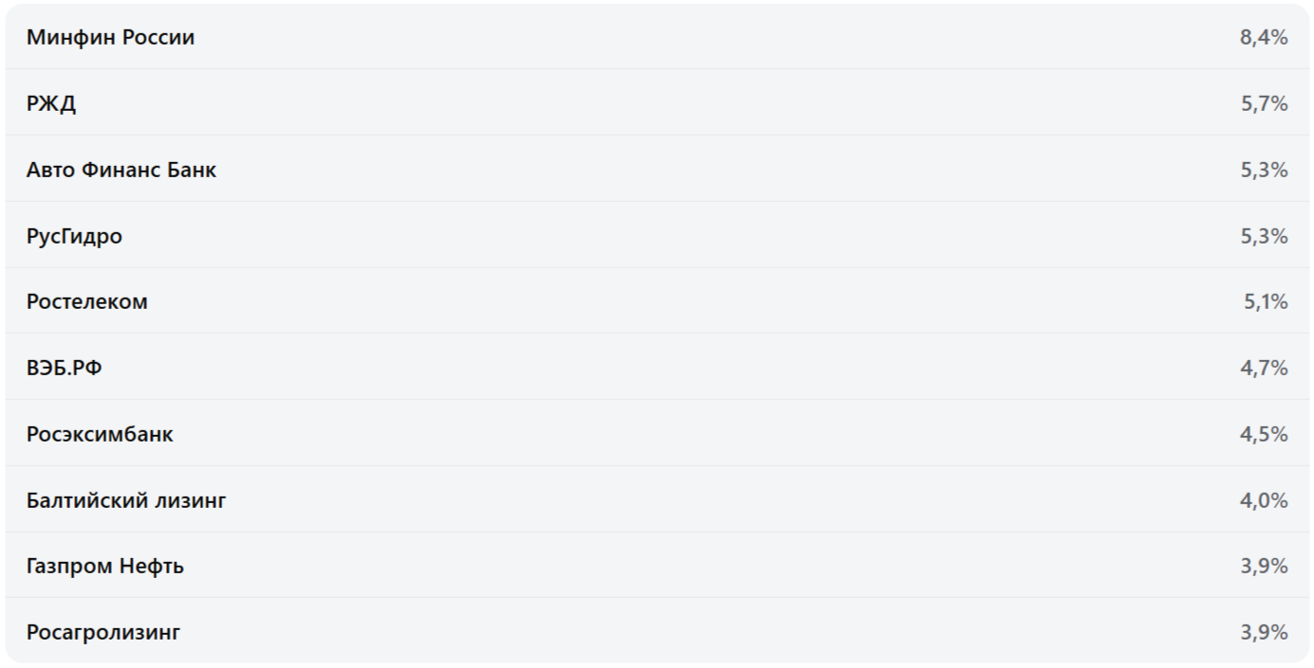Select the Балтийский лизинг row label
The height and width of the screenshot is (668, 1314).
[x=126, y=500]
